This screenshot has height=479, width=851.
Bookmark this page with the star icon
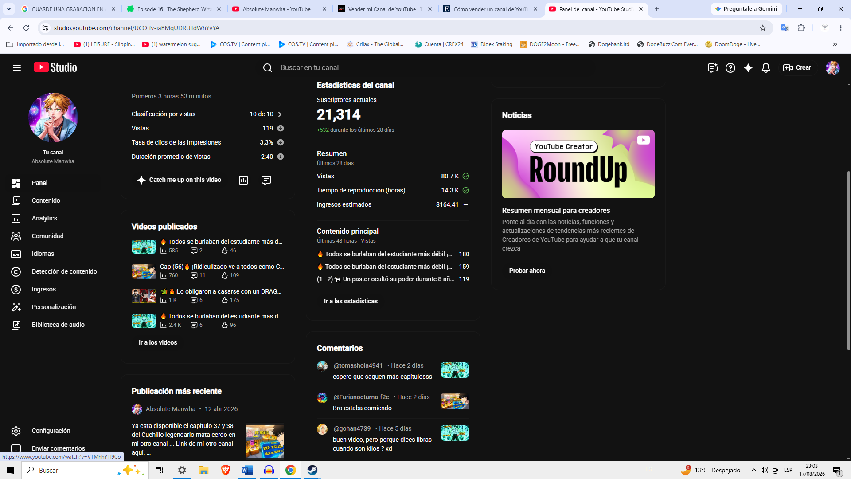pos(763,28)
